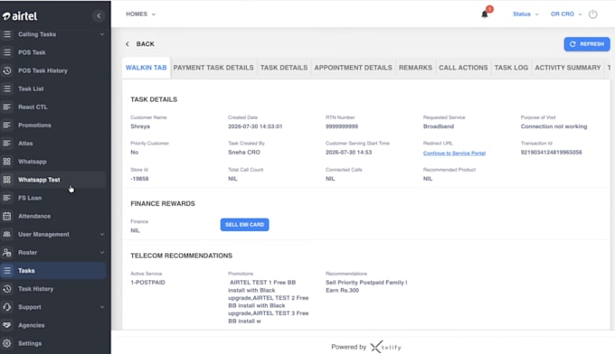Click the Settings gear icon
This screenshot has width=615, height=354.
click(x=7, y=343)
